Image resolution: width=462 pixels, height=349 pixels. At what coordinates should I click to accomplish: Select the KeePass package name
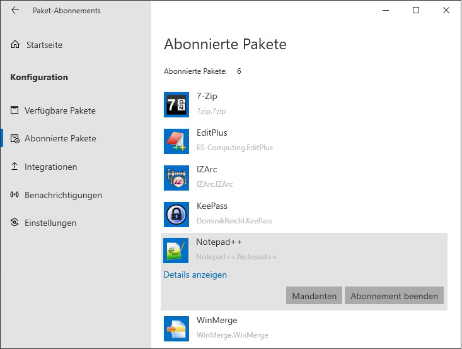pos(212,206)
